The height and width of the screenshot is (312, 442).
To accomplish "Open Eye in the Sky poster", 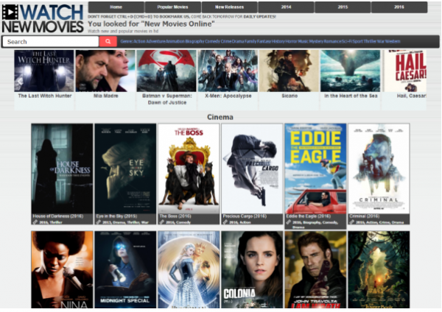I will click(x=125, y=168).
